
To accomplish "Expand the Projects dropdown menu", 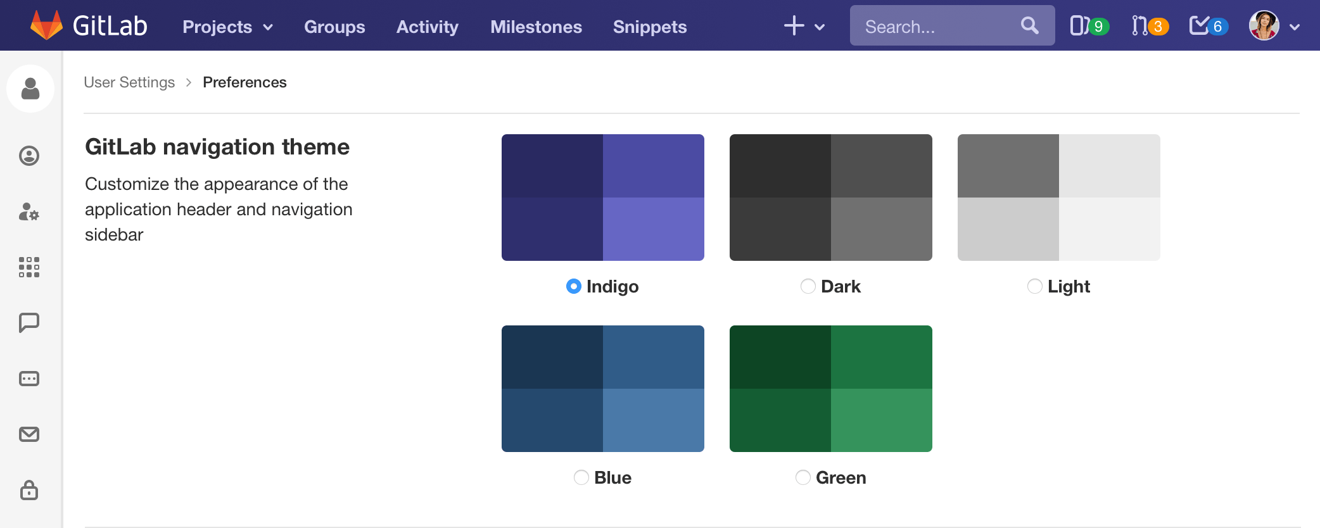I will point(228,27).
